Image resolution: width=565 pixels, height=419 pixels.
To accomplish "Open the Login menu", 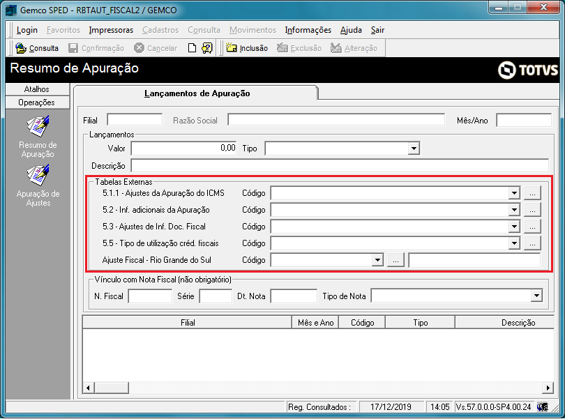I will [x=27, y=30].
